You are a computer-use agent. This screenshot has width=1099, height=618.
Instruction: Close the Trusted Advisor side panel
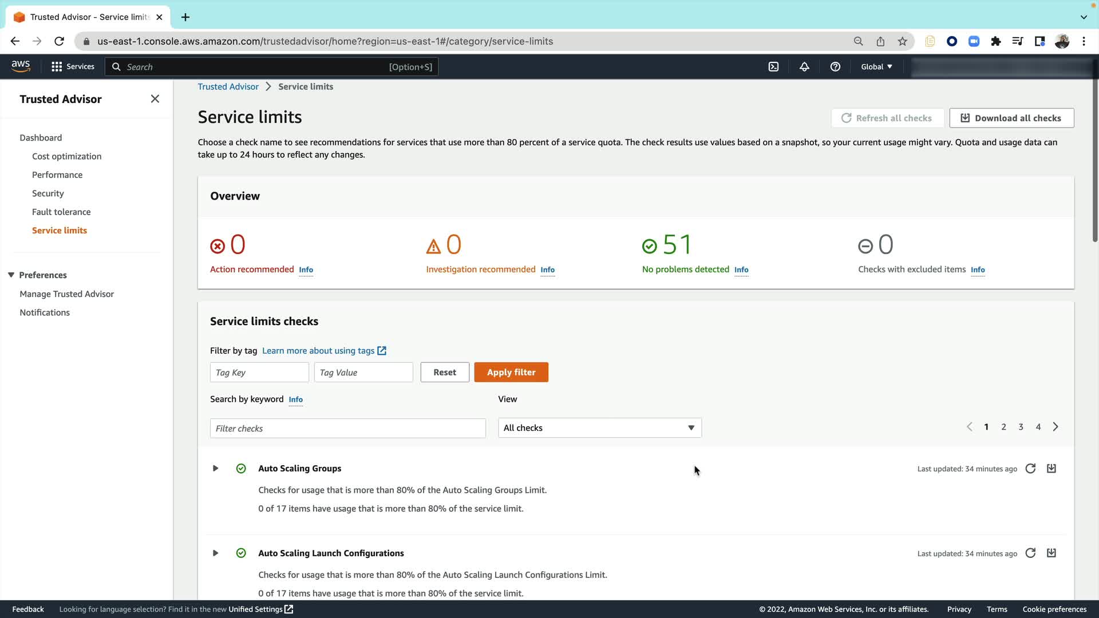(155, 99)
